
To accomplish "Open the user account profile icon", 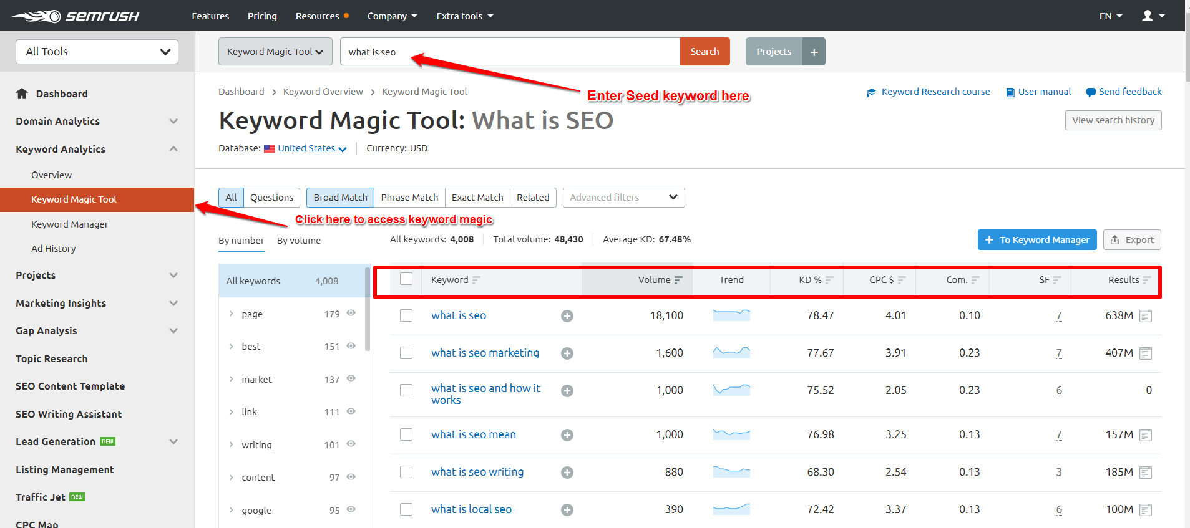I will click(1147, 16).
